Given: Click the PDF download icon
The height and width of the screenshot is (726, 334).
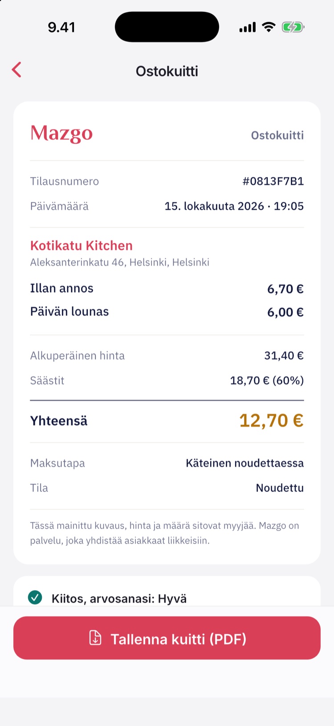Looking at the screenshot, I should [95, 638].
